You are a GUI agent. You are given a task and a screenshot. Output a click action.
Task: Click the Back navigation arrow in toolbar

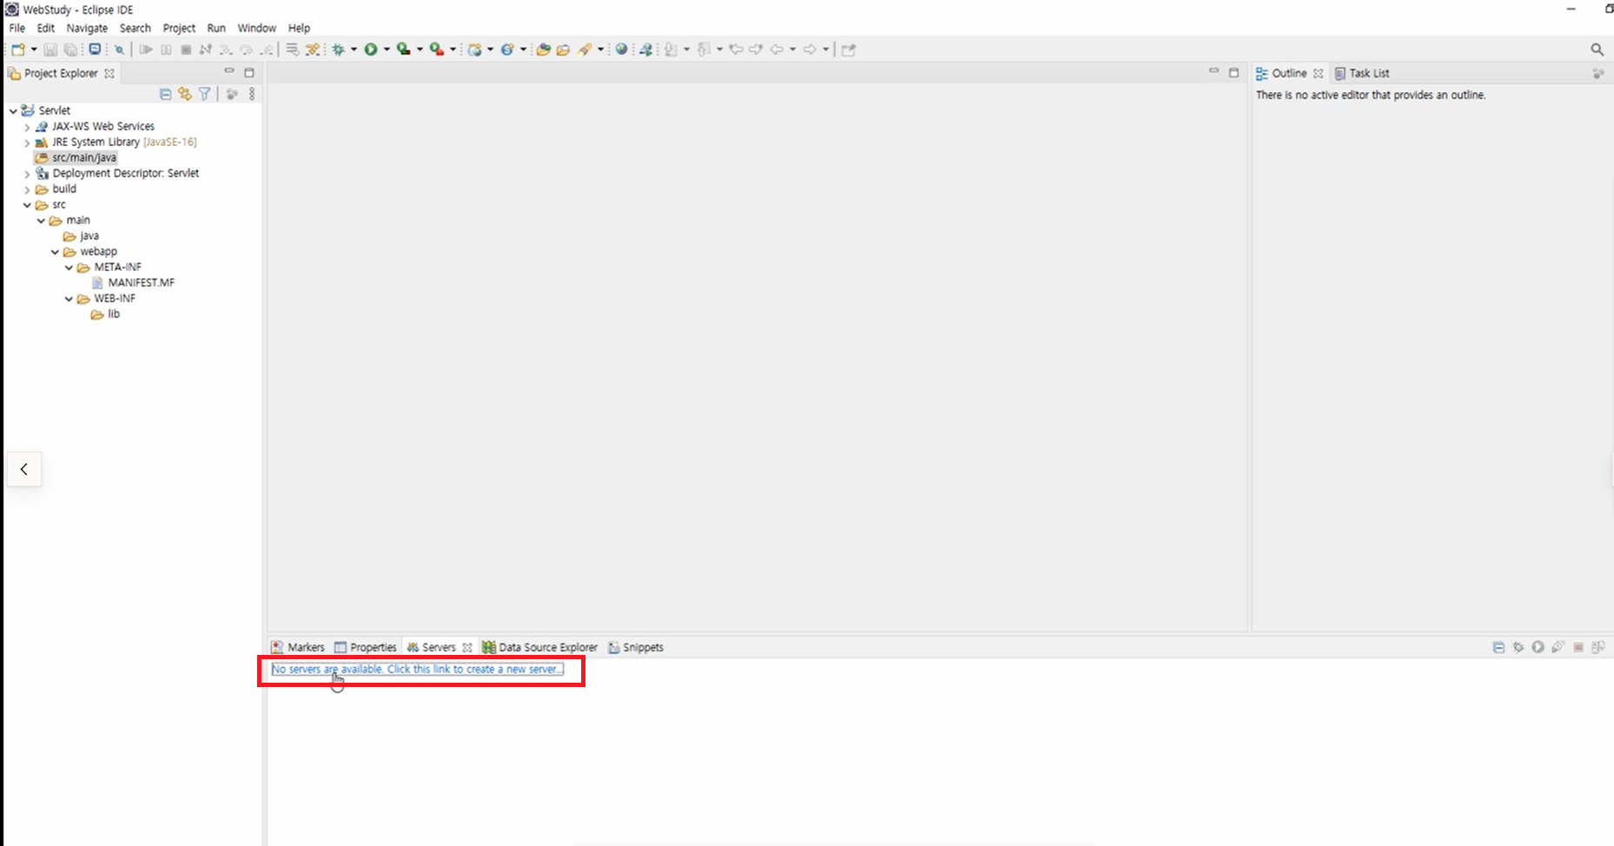(777, 50)
